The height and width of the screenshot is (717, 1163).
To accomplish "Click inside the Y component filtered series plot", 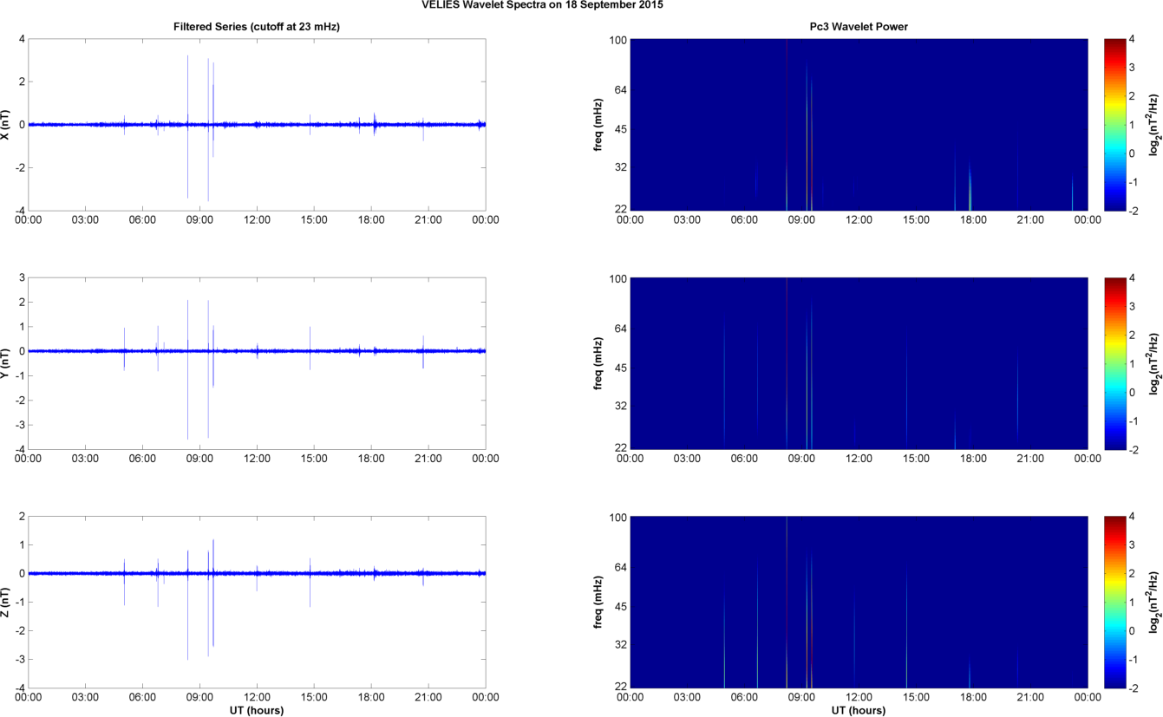I will pyautogui.click(x=257, y=363).
